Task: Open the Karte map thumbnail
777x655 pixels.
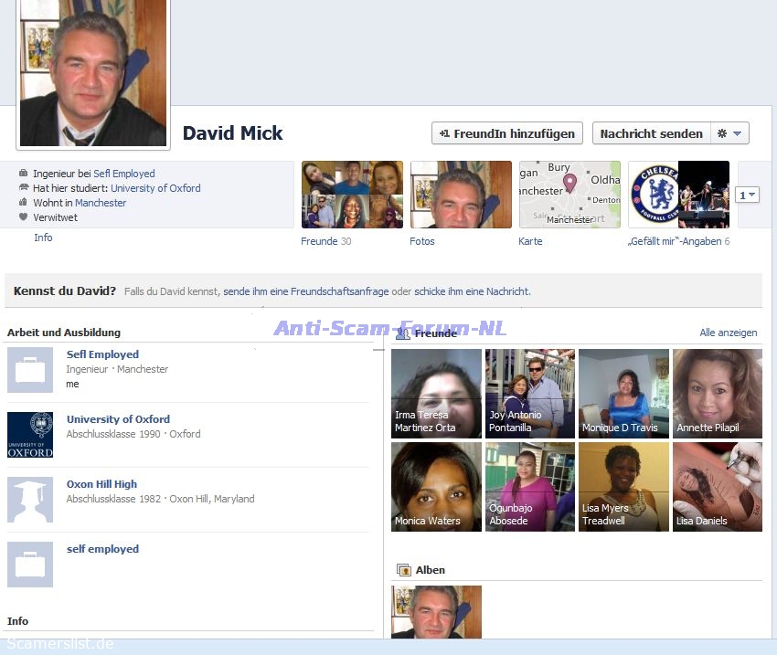Action: pyautogui.click(x=569, y=195)
